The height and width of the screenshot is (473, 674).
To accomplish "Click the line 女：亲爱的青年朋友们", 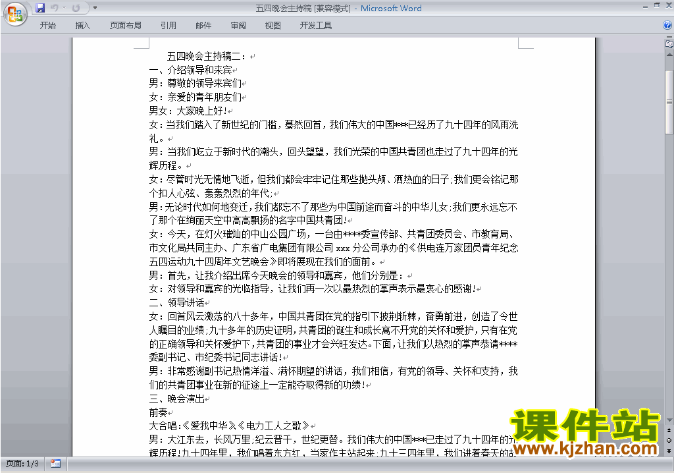I will point(195,97).
